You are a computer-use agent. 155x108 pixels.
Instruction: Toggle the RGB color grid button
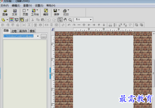pyautogui.click(x=11, y=20)
